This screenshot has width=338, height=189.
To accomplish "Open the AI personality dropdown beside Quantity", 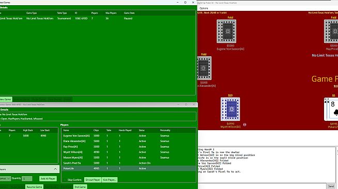I will [x=5, y=179].
